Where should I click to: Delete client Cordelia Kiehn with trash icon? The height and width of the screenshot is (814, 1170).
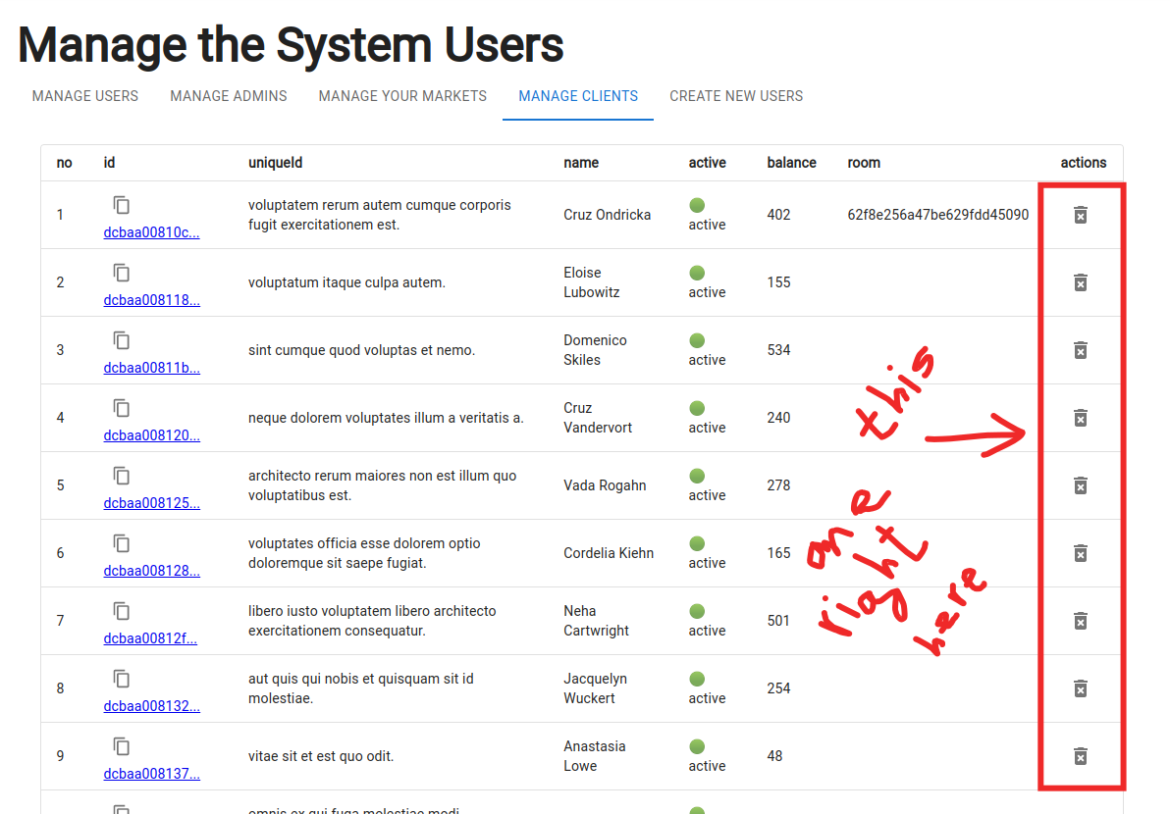(1080, 553)
